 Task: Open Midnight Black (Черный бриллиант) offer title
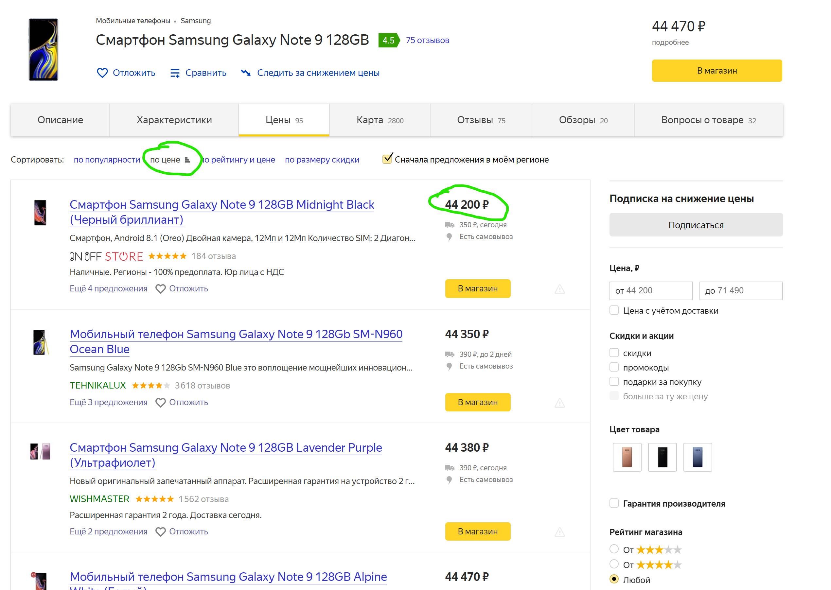tap(221, 212)
